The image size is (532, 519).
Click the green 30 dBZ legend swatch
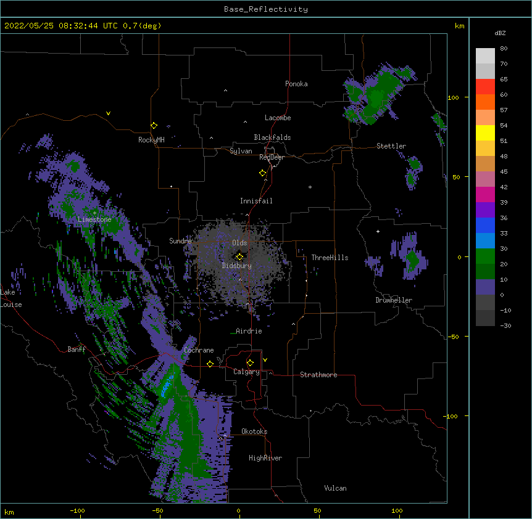click(x=485, y=256)
